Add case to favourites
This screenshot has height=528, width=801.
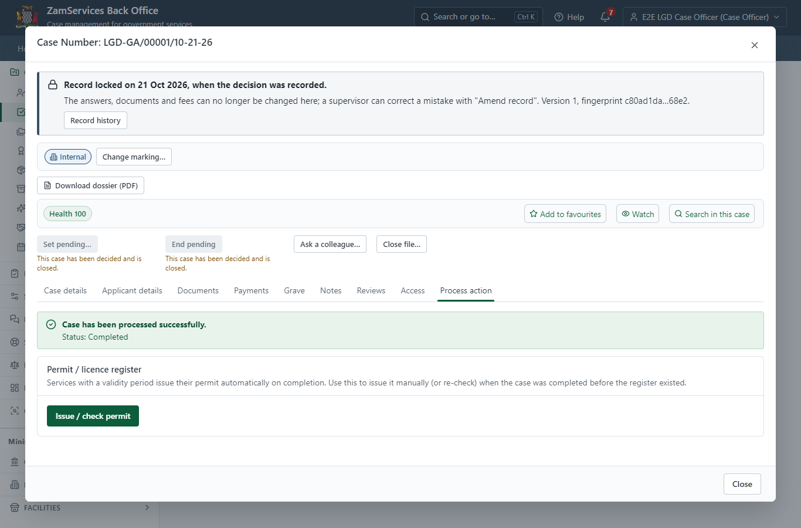click(x=565, y=214)
